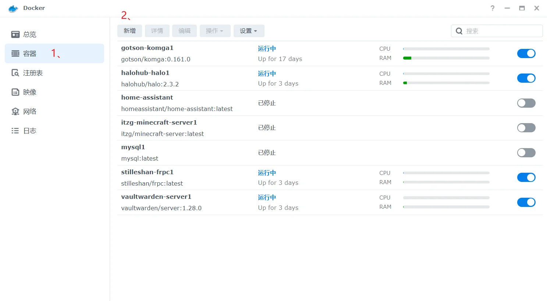
Task: Click the gotson-komga1 RAM usage bar
Action: 446,58
